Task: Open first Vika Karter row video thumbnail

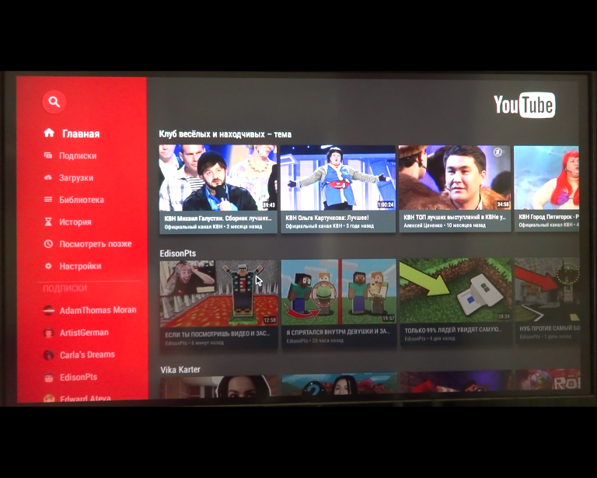Action: tap(219, 386)
